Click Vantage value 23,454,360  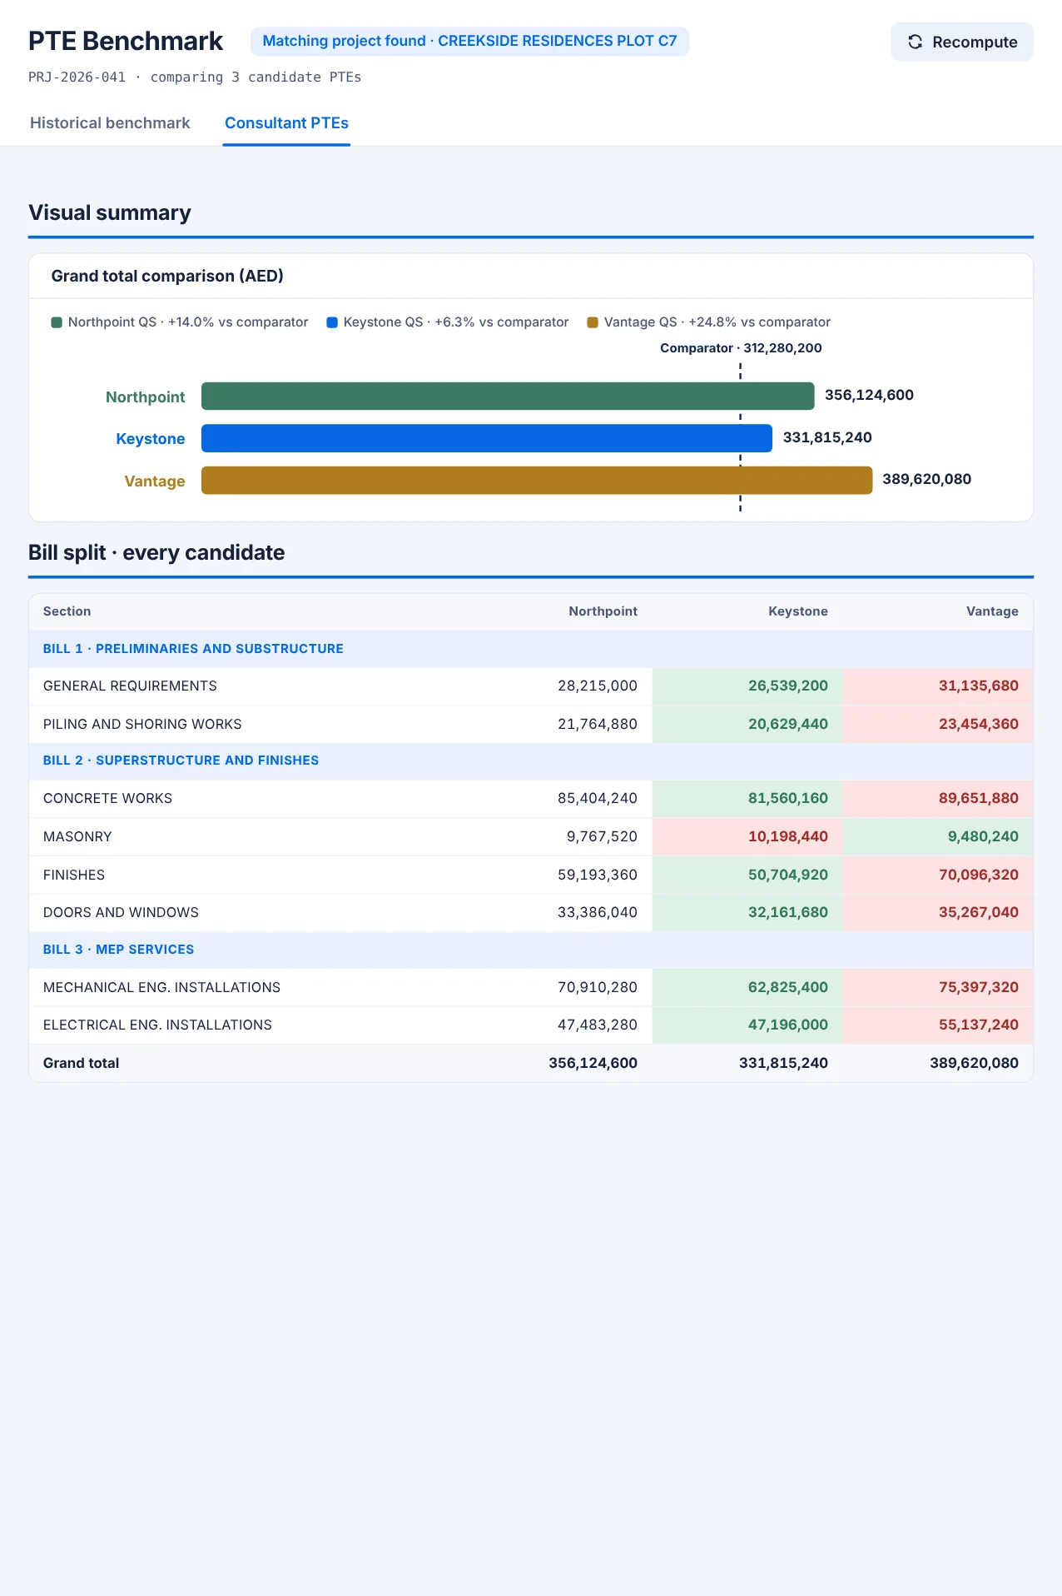(979, 725)
